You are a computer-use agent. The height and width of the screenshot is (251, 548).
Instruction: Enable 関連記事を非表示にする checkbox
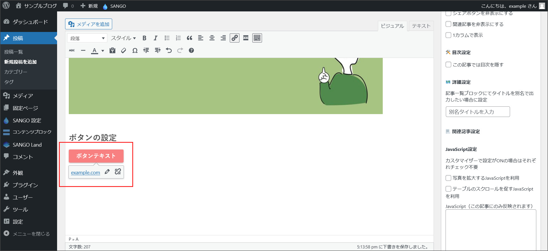[x=448, y=24]
